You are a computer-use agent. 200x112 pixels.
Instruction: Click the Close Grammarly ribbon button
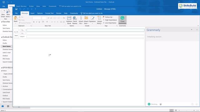coord(122,20)
